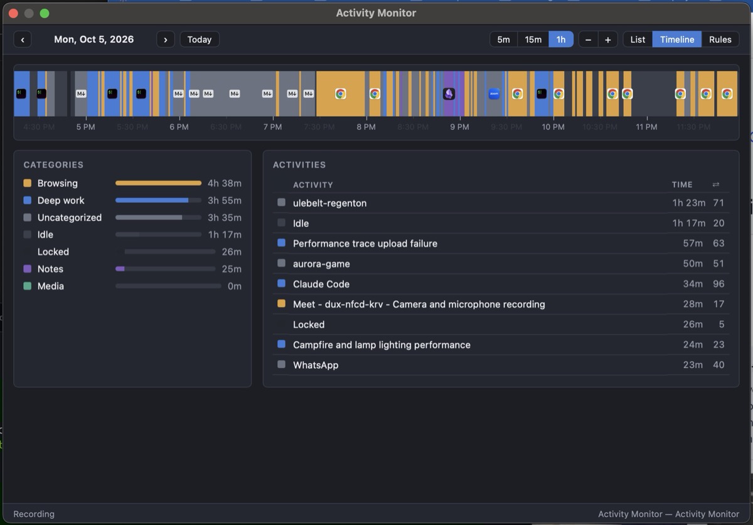
Task: Click the Notes progress bar
Action: (165, 269)
